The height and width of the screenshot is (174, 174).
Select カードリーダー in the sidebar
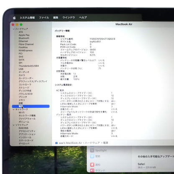coord(26,78)
